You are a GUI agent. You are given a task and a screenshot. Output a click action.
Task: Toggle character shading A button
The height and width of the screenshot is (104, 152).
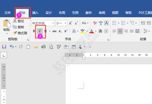(x=100, y=31)
